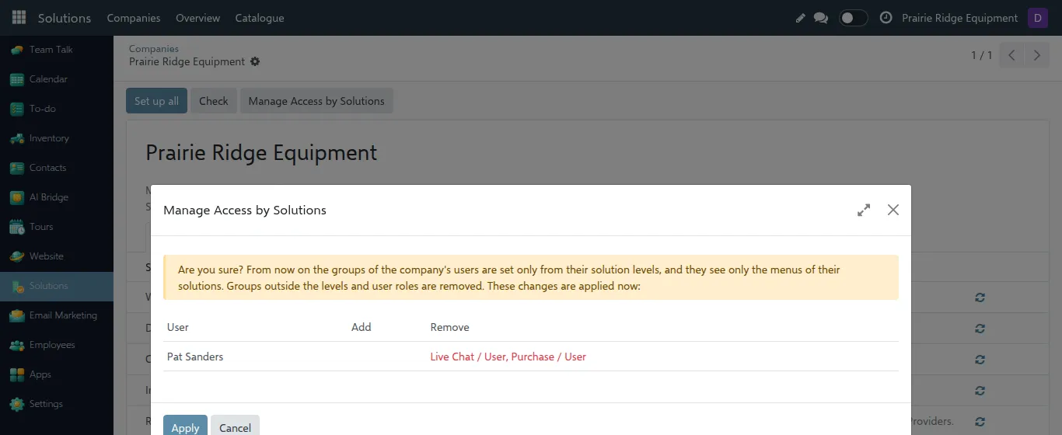Click the Manage Access by Solutions button
1062x435 pixels.
pos(316,101)
